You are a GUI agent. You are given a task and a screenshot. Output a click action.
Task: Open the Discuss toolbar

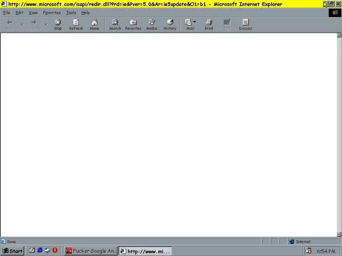[x=245, y=25]
